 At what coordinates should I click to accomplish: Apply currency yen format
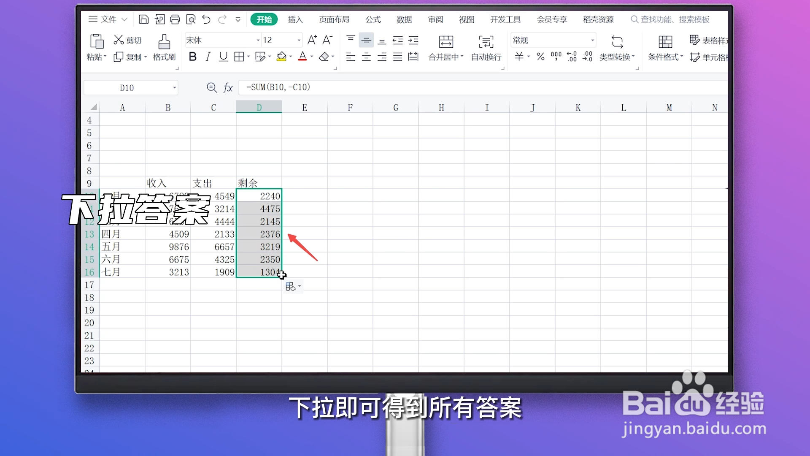point(519,57)
